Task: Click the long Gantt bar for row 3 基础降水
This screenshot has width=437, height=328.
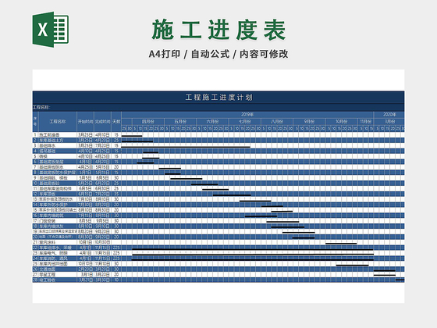Action: point(186,147)
